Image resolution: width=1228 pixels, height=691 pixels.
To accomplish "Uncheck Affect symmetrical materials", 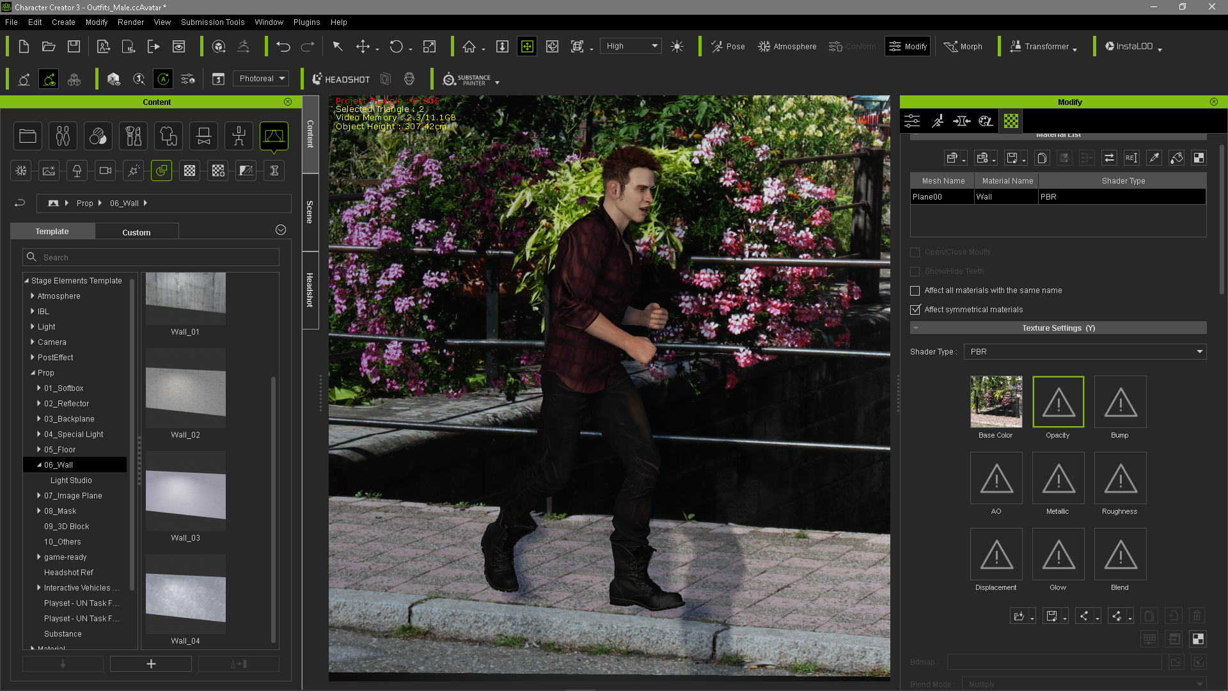I will point(915,310).
